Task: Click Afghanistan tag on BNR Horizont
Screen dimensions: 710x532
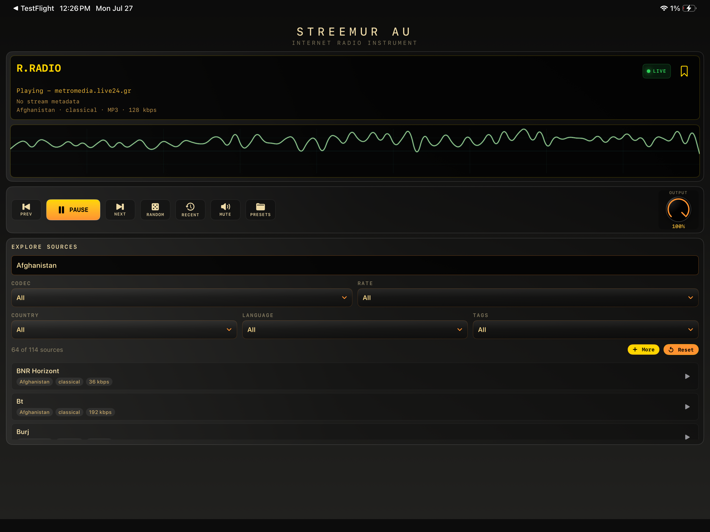Action: (x=35, y=382)
